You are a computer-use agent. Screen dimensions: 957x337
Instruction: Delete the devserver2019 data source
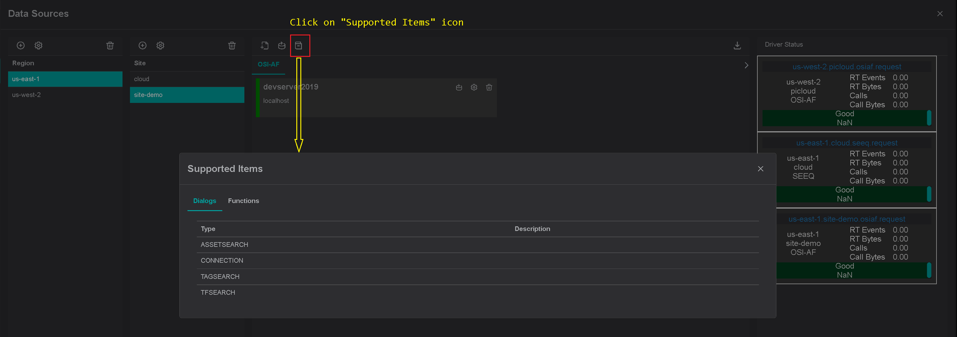point(489,87)
